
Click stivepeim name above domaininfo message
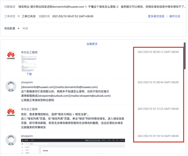(x=27, y=82)
